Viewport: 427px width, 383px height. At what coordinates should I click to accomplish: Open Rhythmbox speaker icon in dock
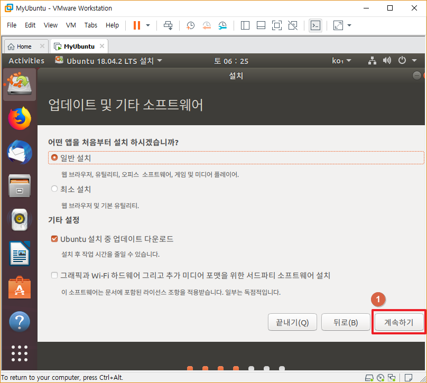[20, 219]
